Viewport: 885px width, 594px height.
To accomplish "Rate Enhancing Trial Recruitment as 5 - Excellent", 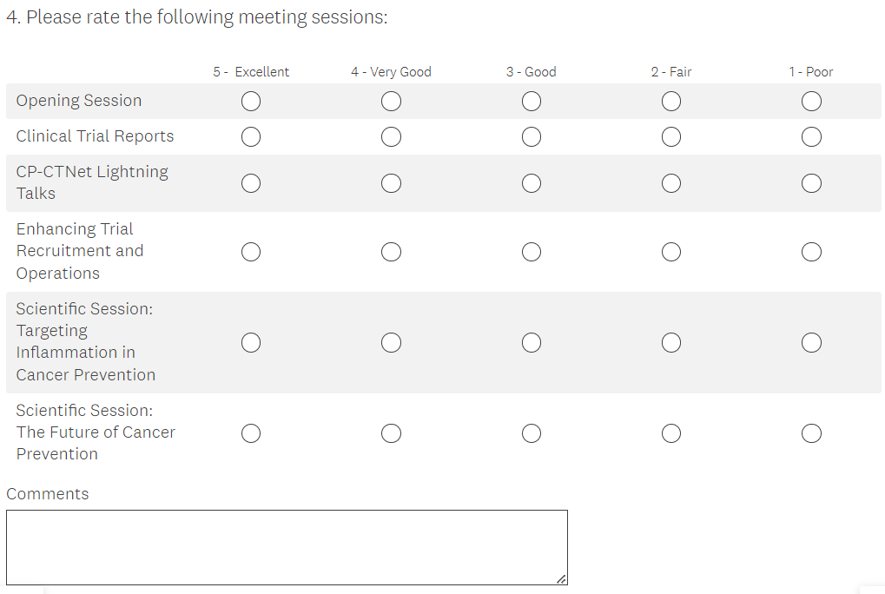I will (x=251, y=252).
